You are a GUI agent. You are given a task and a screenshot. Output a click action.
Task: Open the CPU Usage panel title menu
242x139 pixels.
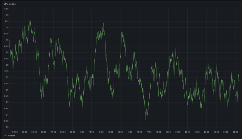point(10,4)
